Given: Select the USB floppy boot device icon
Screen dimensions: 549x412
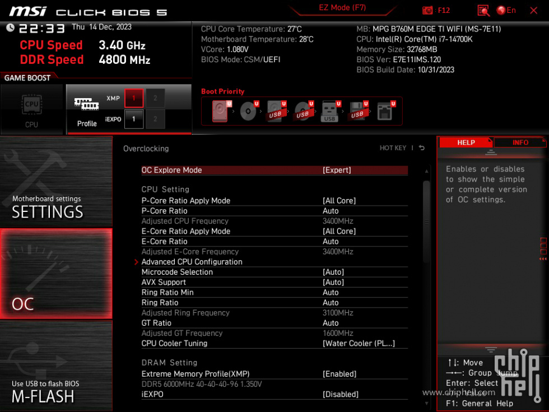Looking at the screenshot, I should click(x=358, y=111).
